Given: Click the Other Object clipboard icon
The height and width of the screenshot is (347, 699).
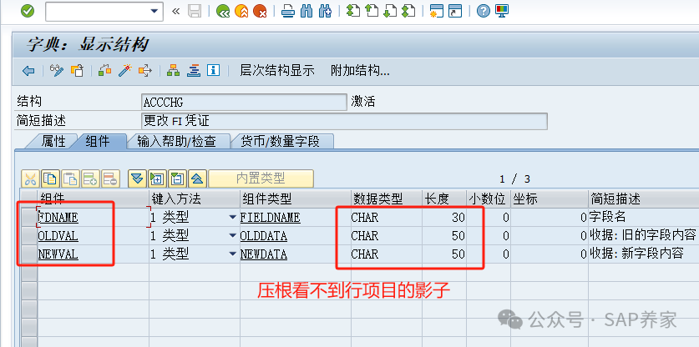Looking at the screenshot, I should pyautogui.click(x=77, y=70).
